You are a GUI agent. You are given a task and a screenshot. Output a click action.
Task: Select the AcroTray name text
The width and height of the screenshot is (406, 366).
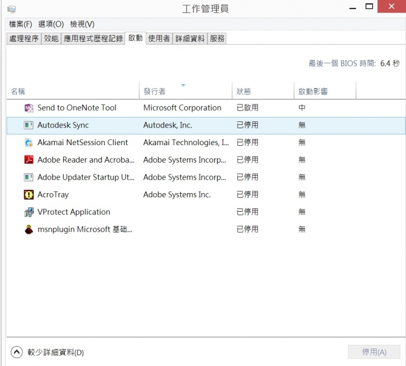tap(53, 194)
